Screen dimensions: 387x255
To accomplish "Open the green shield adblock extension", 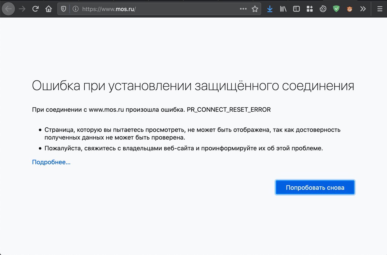I will tap(336, 9).
